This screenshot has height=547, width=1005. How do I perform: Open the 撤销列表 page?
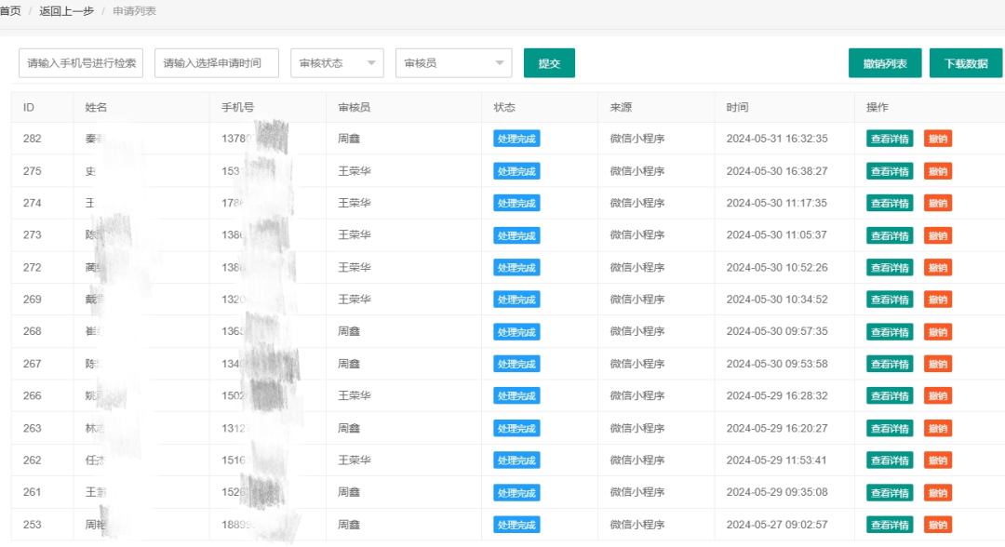883,62
